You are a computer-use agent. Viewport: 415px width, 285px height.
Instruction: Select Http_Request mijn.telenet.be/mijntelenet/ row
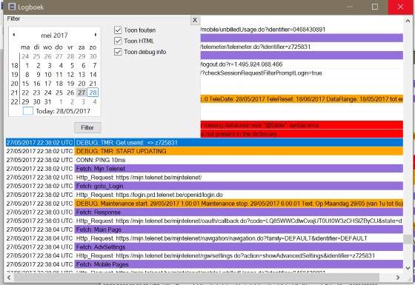pyautogui.click(x=205, y=178)
